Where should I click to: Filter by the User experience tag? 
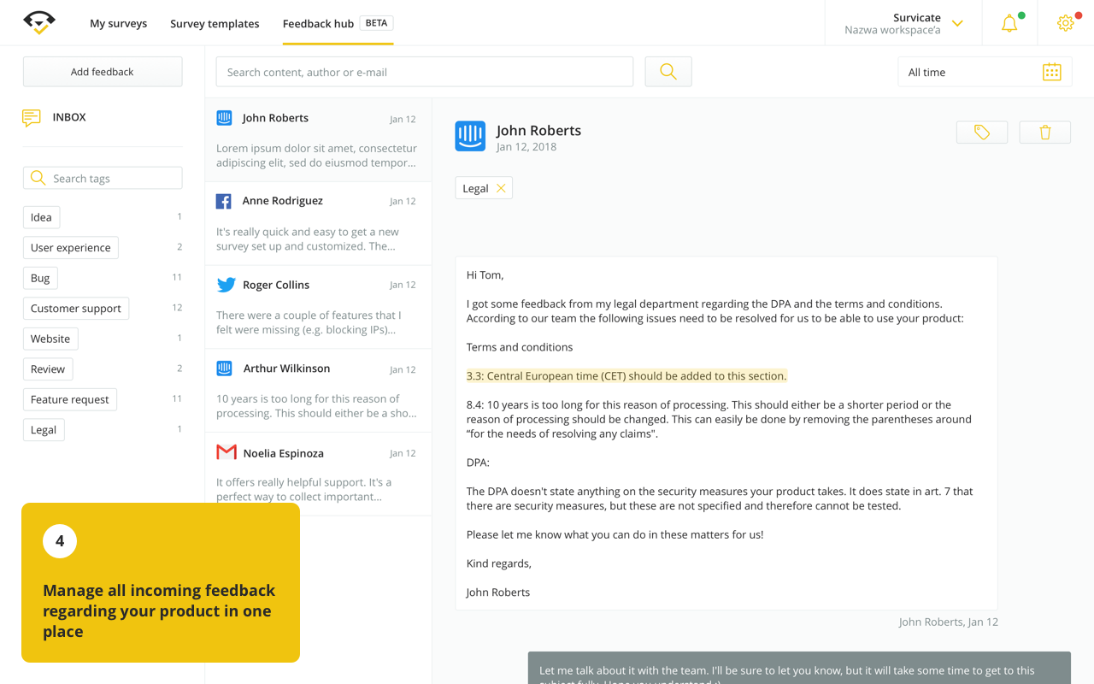(x=71, y=247)
